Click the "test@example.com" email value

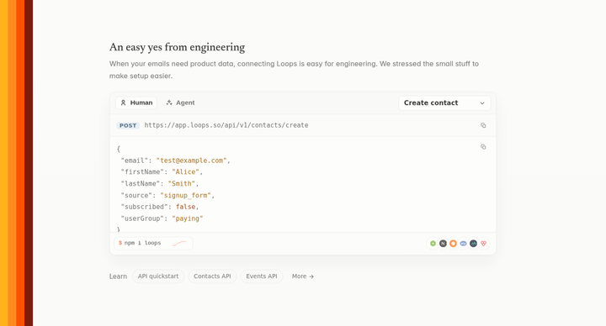pos(191,160)
